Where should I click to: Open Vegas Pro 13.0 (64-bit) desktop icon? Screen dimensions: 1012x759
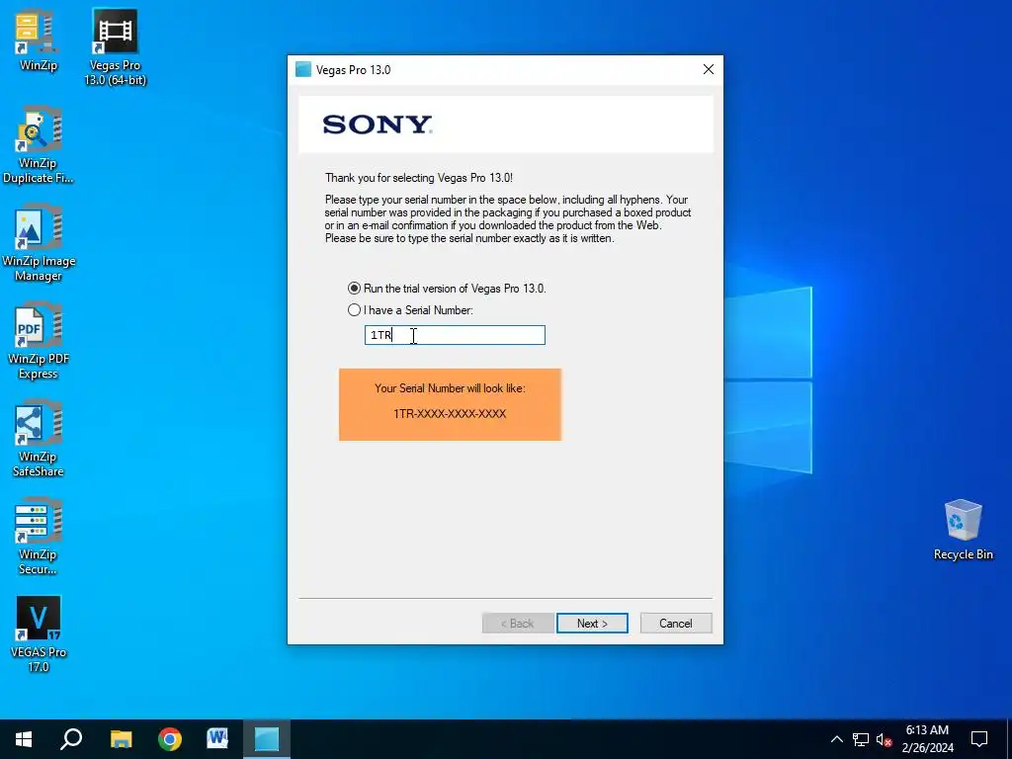(x=115, y=46)
